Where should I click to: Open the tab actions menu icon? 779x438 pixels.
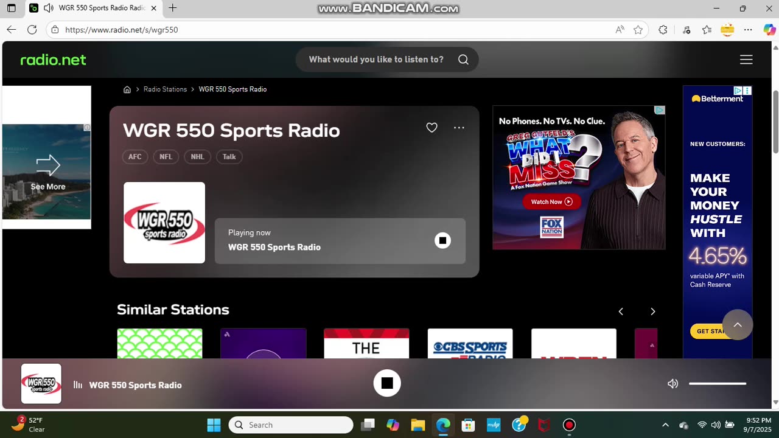tap(11, 8)
